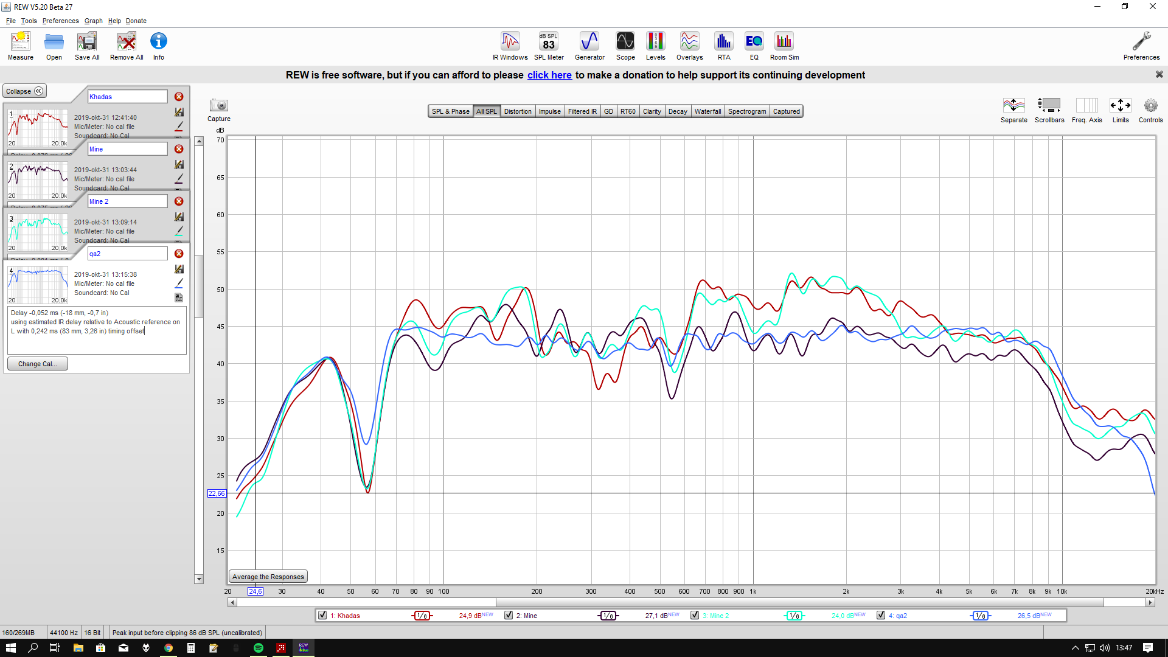
Task: Switch to Waterfall tab
Action: pyautogui.click(x=707, y=111)
